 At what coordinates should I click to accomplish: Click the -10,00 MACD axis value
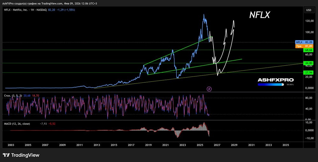(310, 138)
